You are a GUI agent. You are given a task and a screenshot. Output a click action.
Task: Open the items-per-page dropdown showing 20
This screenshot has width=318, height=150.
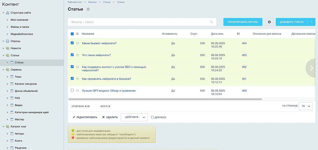point(306,106)
